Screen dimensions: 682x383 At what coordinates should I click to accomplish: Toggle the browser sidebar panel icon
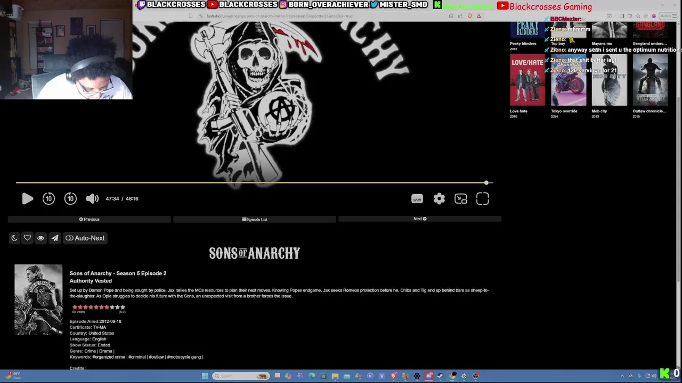click(x=622, y=16)
